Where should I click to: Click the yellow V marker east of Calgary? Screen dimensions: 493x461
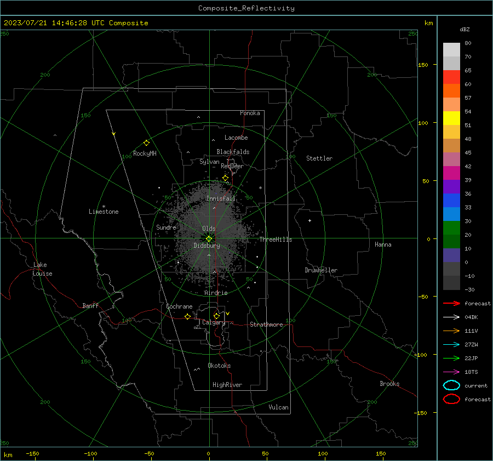pyautogui.click(x=228, y=314)
